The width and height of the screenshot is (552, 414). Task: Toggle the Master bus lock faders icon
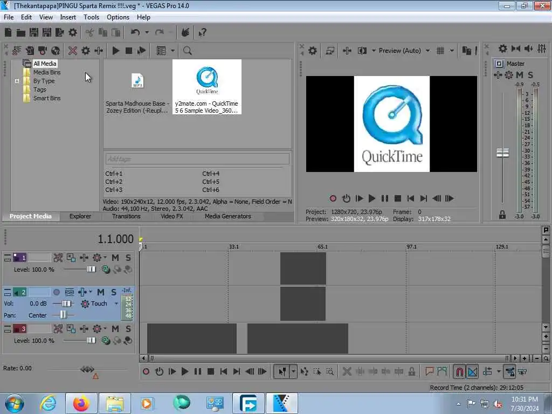[x=502, y=215]
